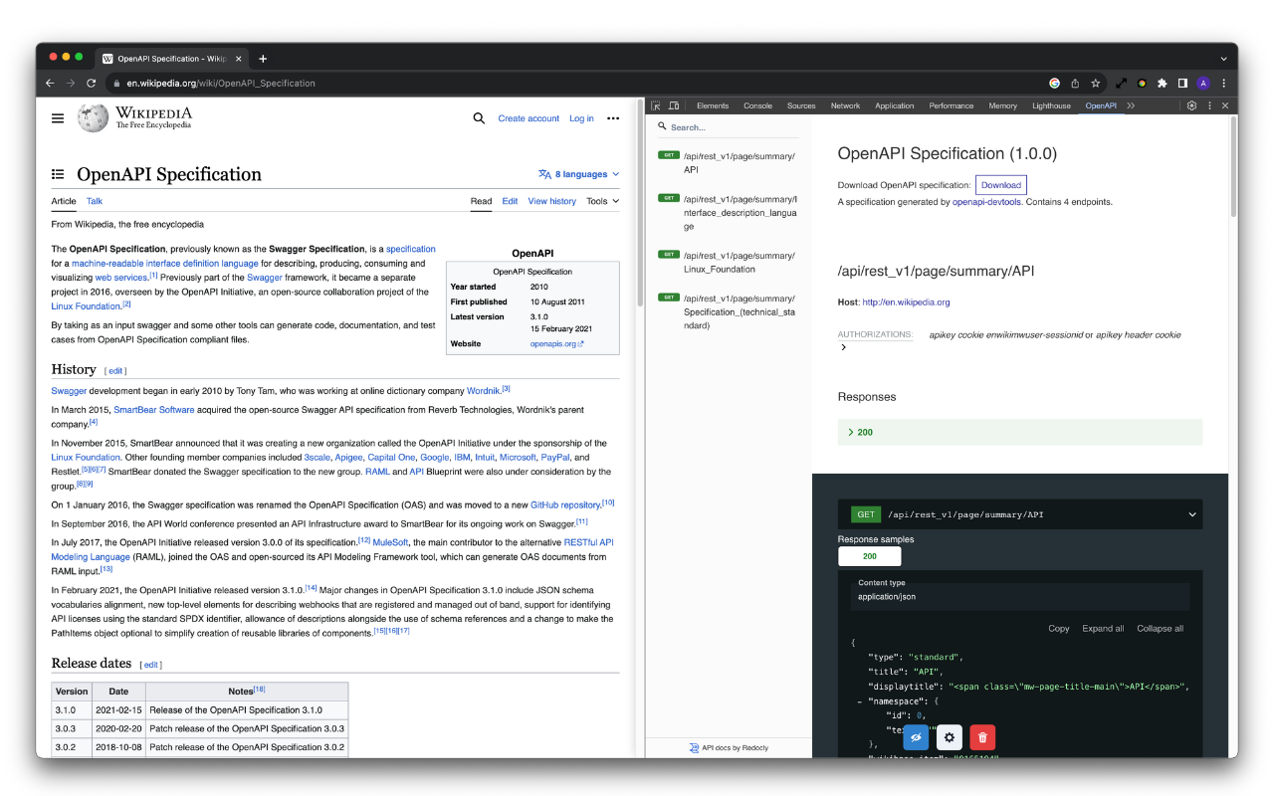Collapse the GET /api/rest_v1/page/summary/API panel chevron

1191,514
